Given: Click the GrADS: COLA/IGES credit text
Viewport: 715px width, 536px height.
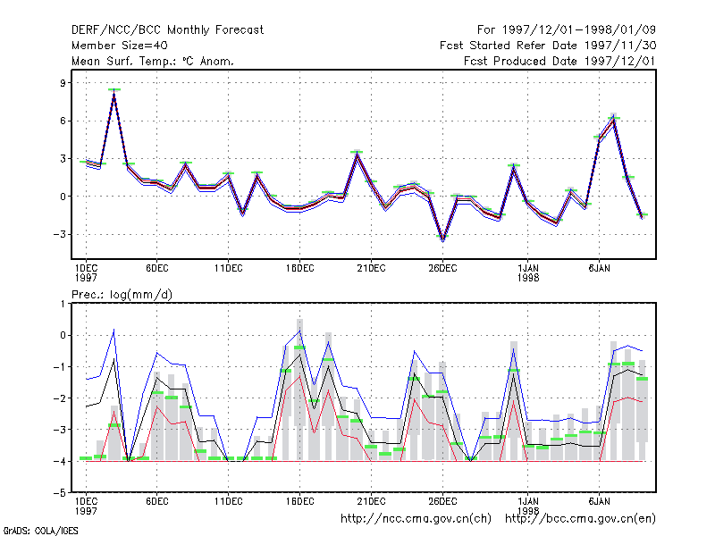Looking at the screenshot, I should pos(40,531).
